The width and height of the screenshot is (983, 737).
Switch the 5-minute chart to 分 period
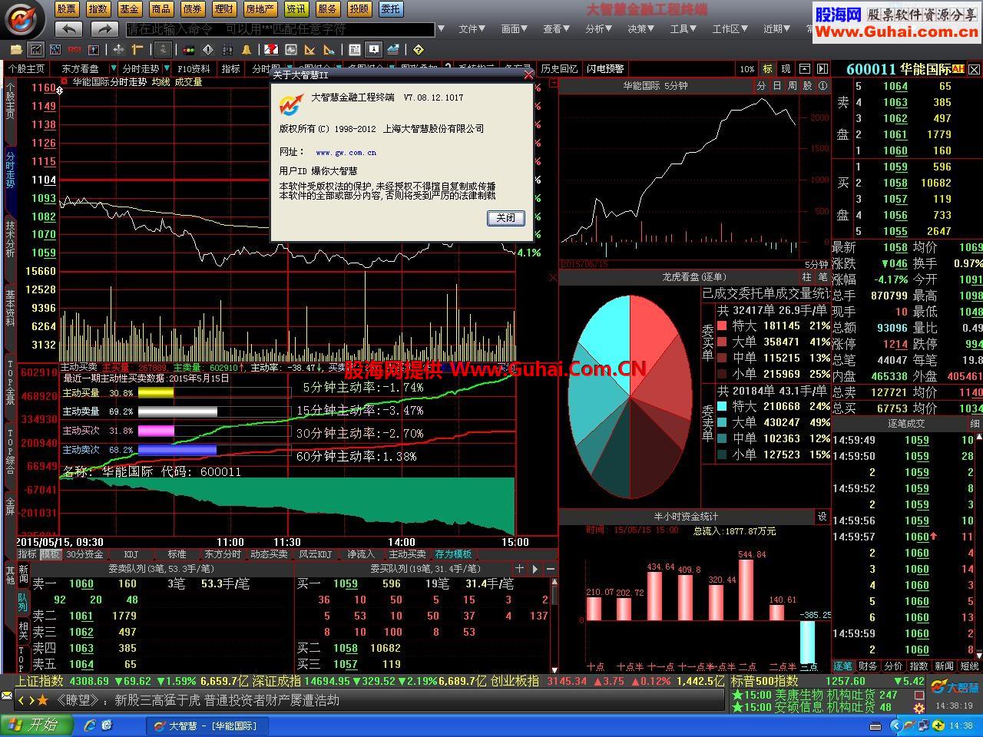[761, 86]
